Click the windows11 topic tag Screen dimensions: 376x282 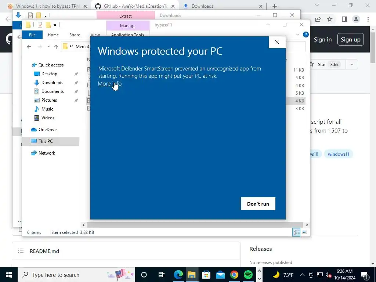pyautogui.click(x=338, y=154)
